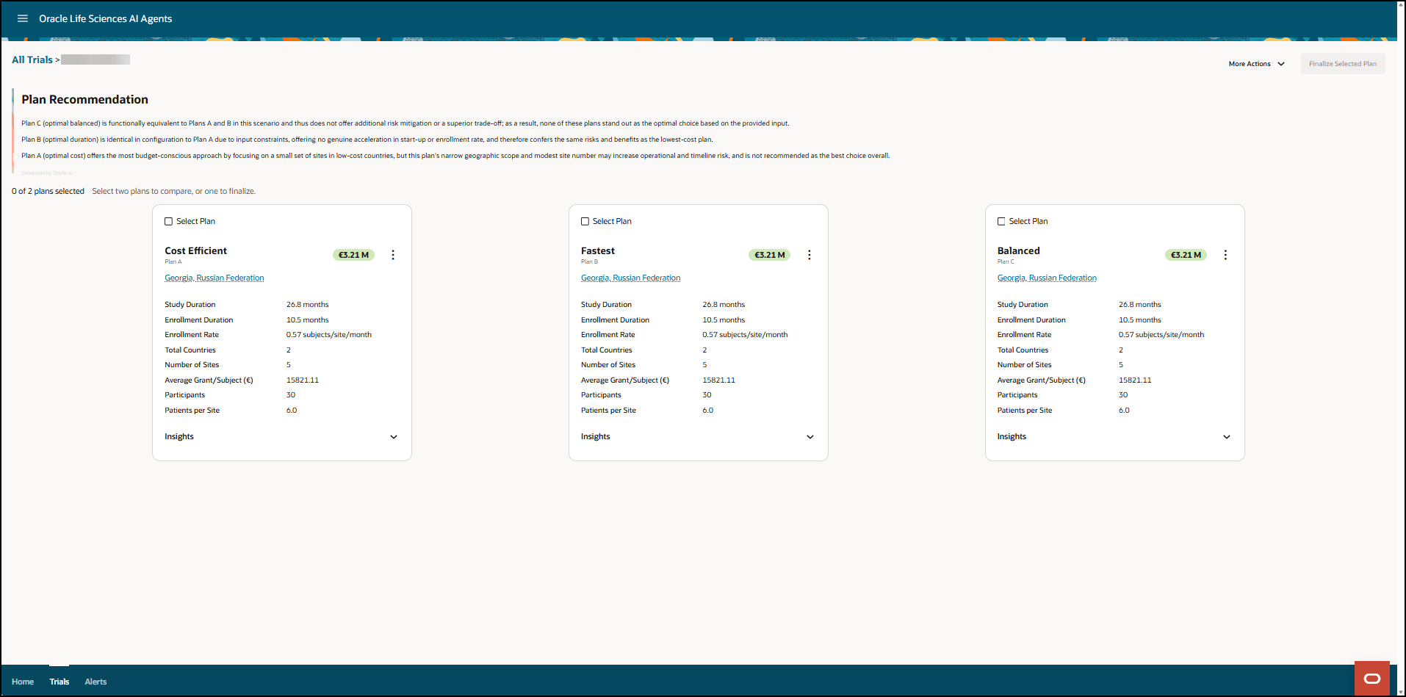
Task: Click Participants value in Cost Efficient card
Action: pos(291,394)
